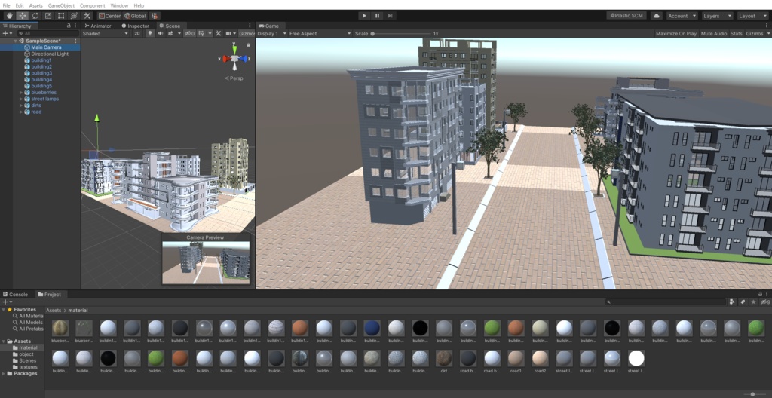Viewport: 772px width, 398px height.
Task: Click the Play button
Action: 364,16
